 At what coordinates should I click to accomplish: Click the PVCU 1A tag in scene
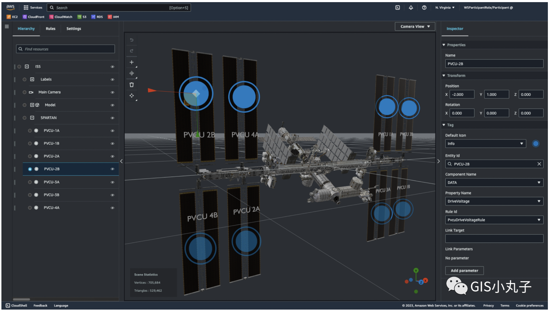pos(387,107)
